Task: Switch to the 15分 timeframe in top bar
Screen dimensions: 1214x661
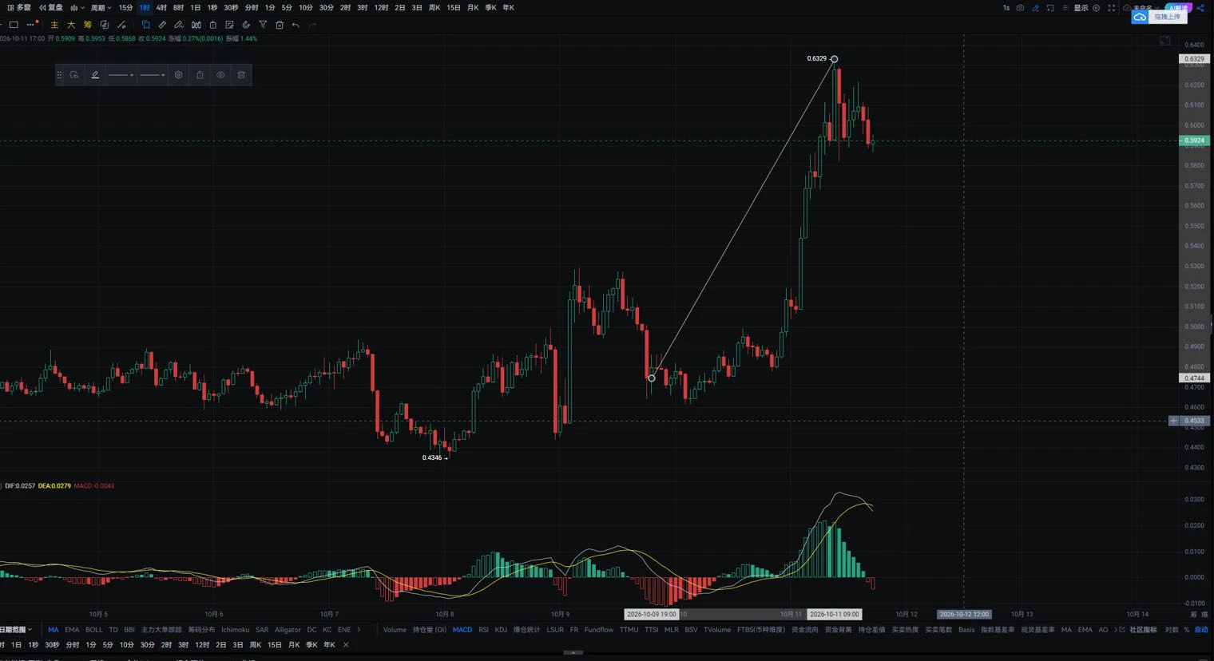Action: point(125,8)
